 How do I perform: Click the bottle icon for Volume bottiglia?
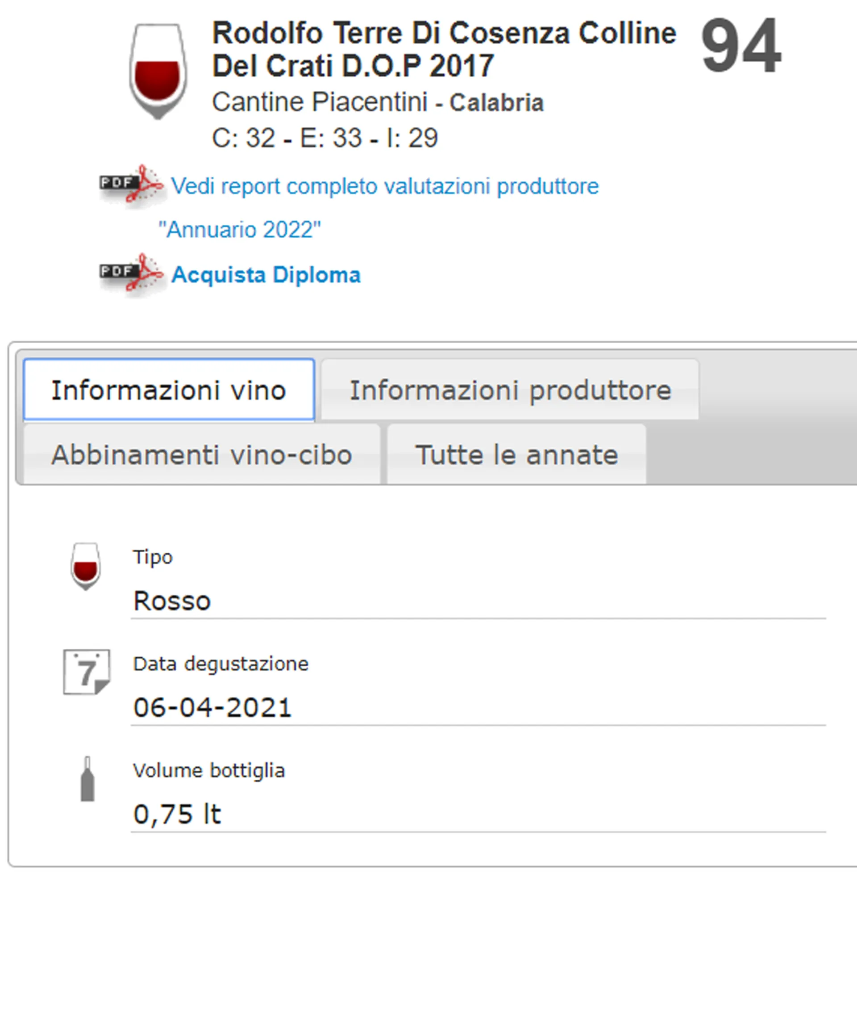click(x=87, y=778)
